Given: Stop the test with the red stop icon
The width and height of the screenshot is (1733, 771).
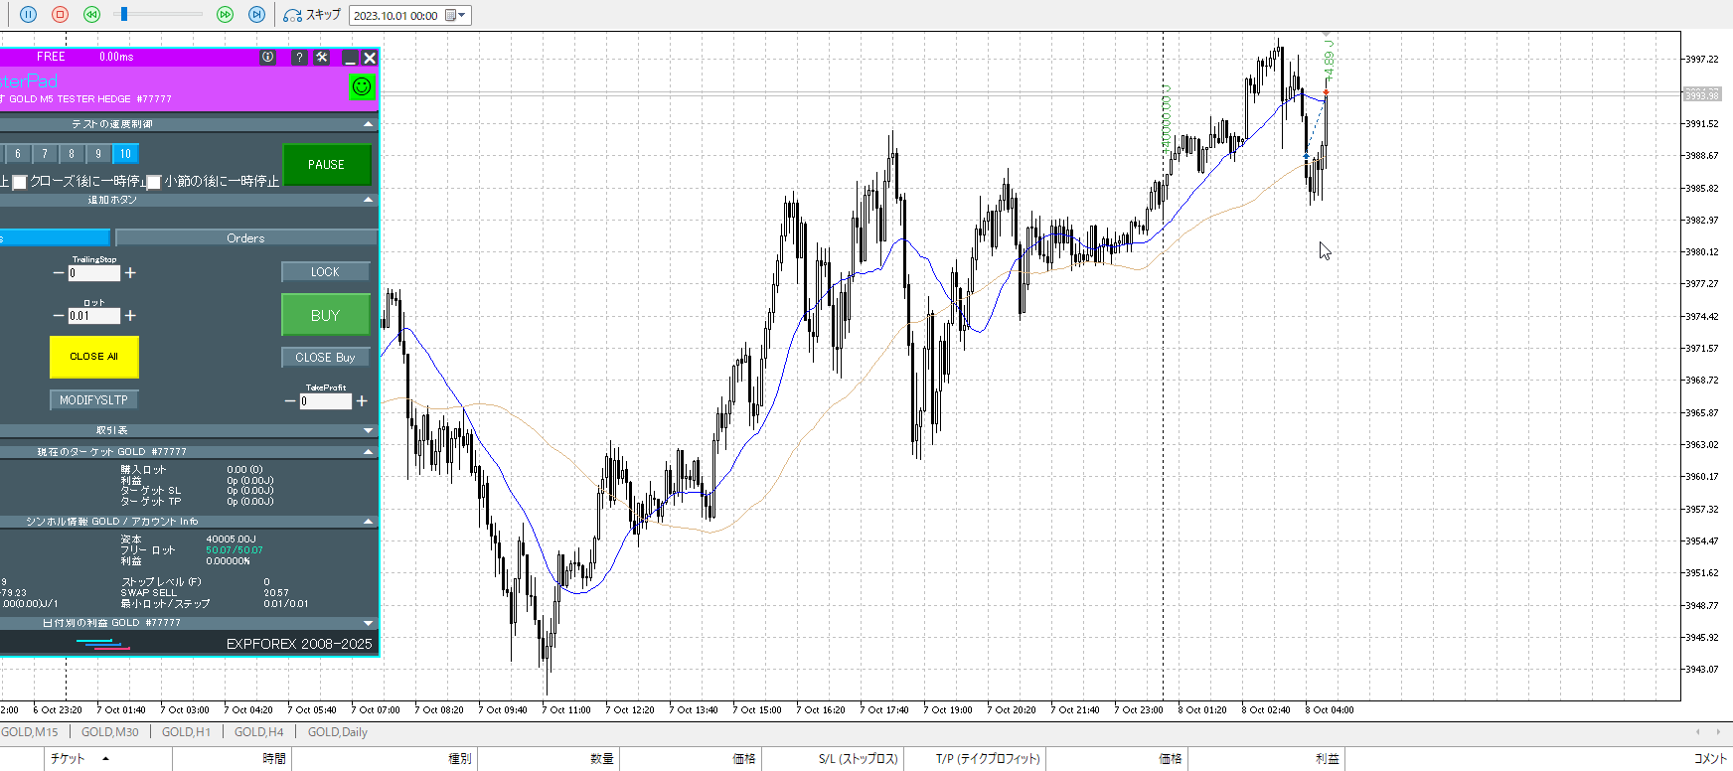Looking at the screenshot, I should [60, 15].
